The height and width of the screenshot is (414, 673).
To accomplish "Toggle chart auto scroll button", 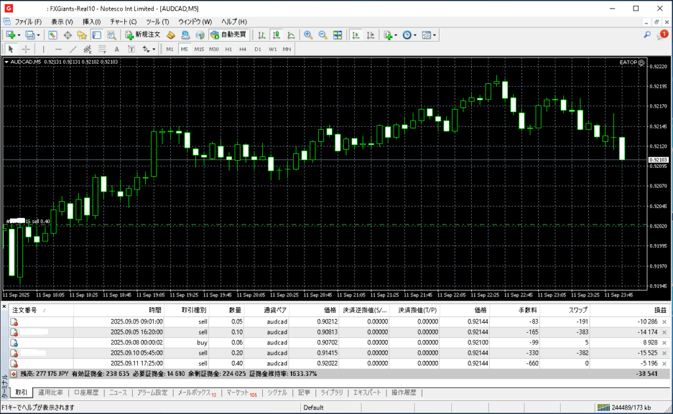I will [356, 35].
